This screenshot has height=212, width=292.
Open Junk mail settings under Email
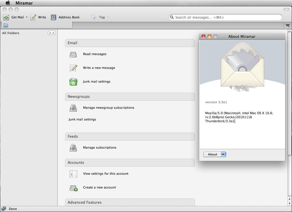coord(97,81)
